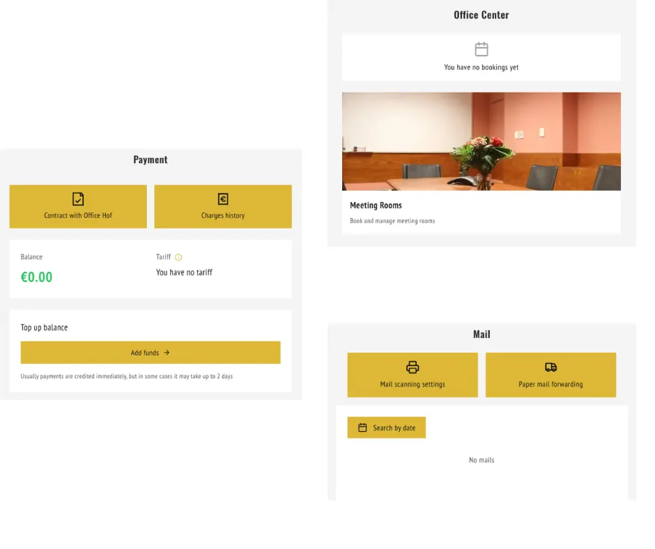
Task: View Charges history
Action: (223, 206)
